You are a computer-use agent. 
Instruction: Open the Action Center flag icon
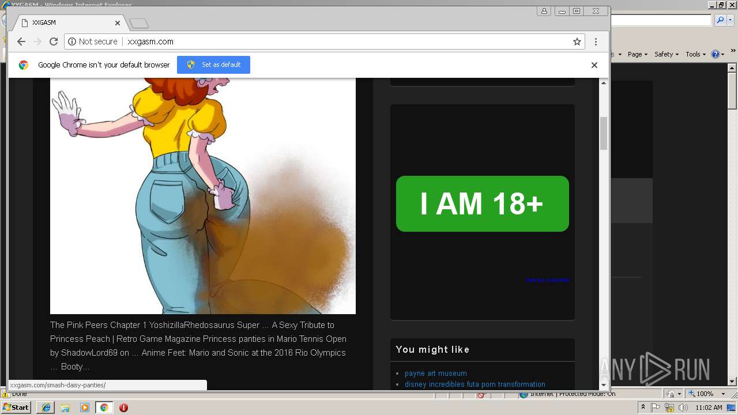[656, 408]
